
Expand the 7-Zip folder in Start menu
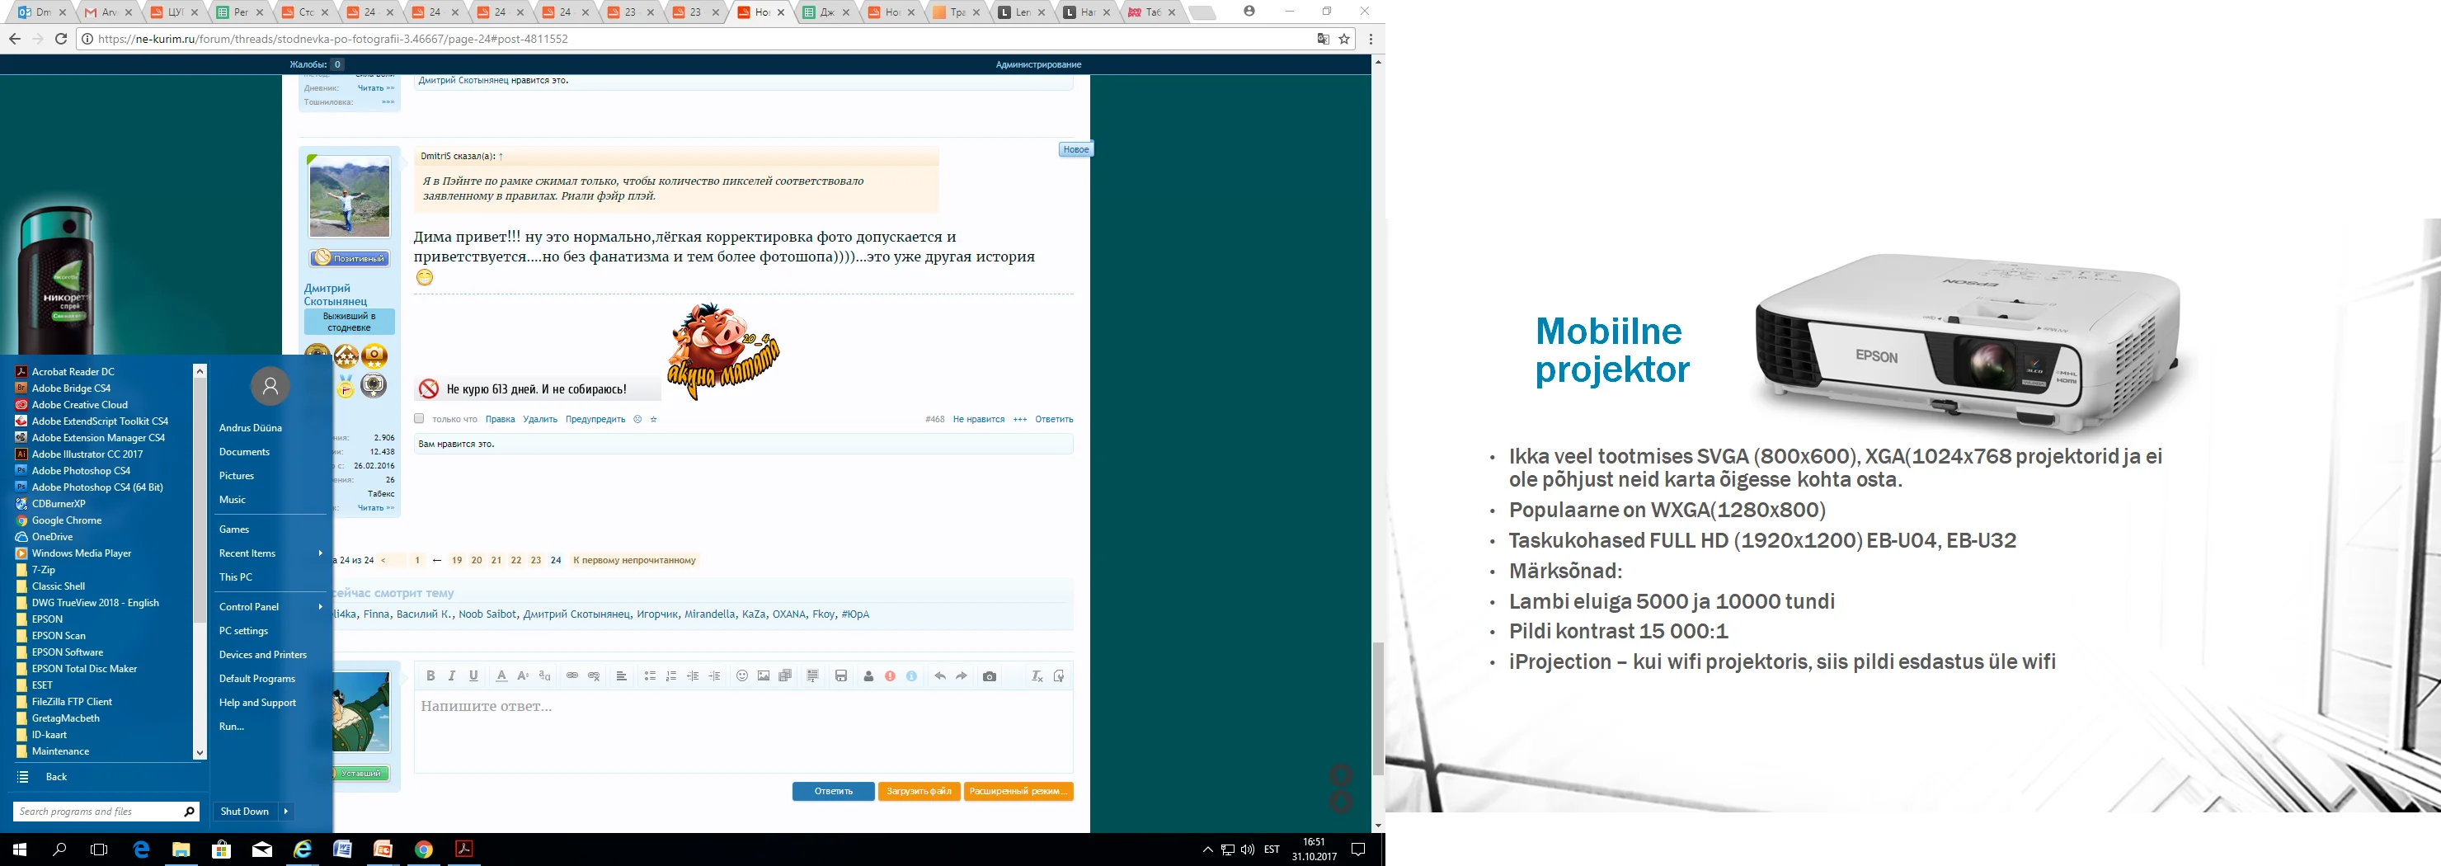[x=44, y=569]
